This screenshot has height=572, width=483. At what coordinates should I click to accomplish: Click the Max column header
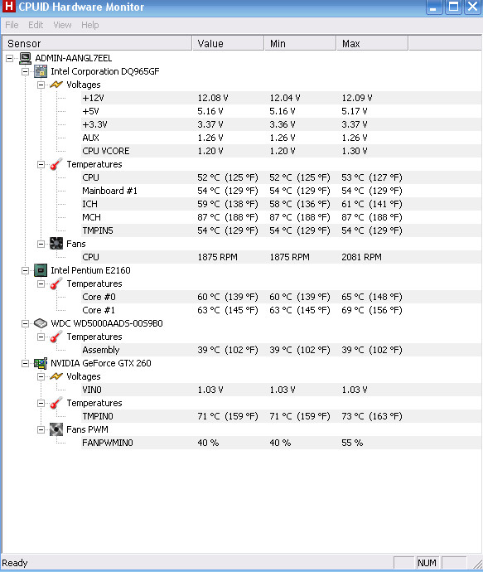372,43
